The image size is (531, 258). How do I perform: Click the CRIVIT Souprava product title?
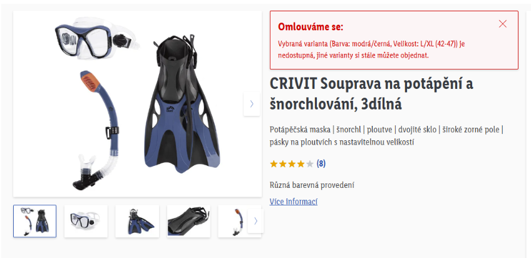pos(371,94)
